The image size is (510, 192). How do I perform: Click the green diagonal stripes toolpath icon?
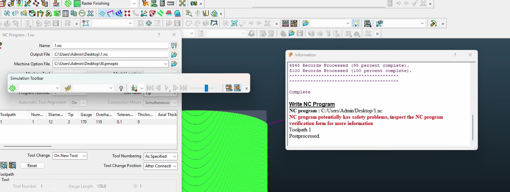click(160, 13)
